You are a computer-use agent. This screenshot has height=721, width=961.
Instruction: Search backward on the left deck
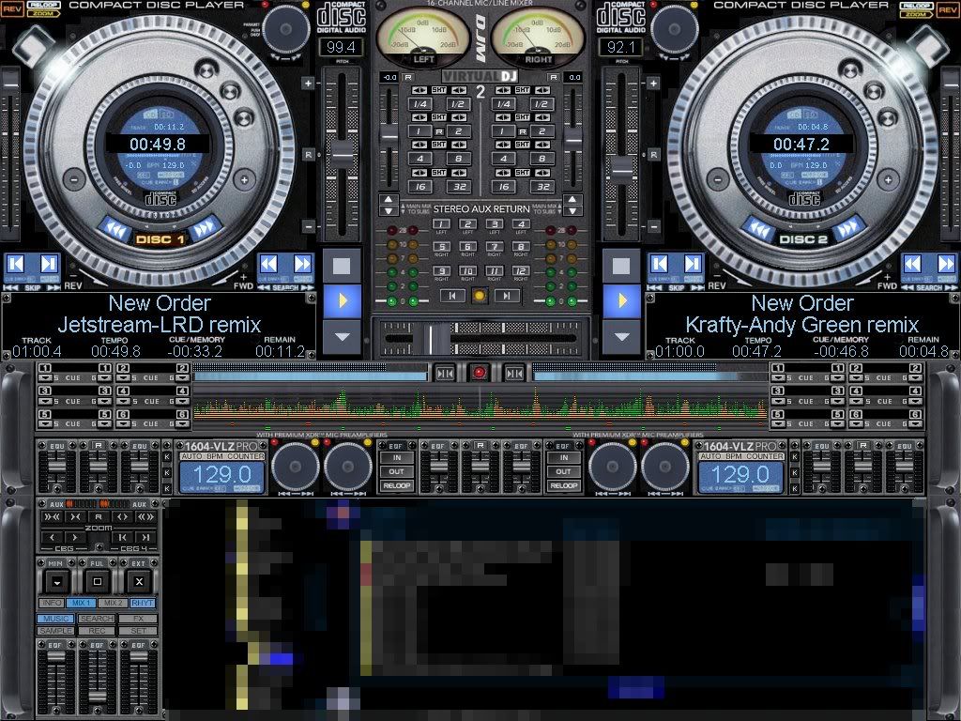point(268,264)
